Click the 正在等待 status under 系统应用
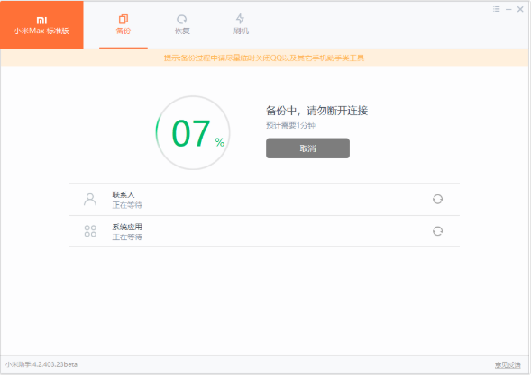This screenshot has height=376, width=531. 127,237
